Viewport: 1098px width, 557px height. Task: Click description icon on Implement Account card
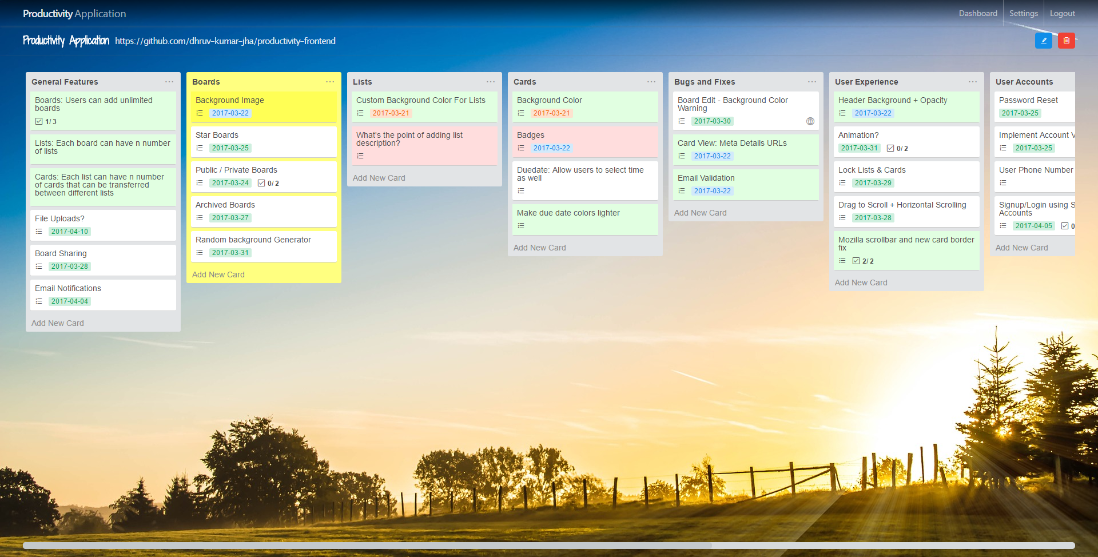click(x=1003, y=148)
